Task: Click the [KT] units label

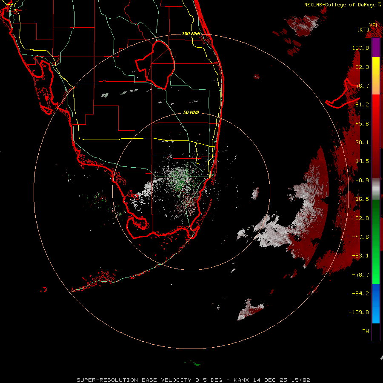Action: [x=363, y=29]
